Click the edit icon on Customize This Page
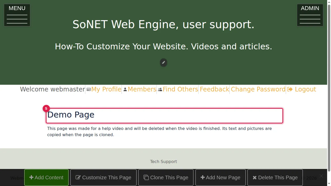 click(x=78, y=177)
